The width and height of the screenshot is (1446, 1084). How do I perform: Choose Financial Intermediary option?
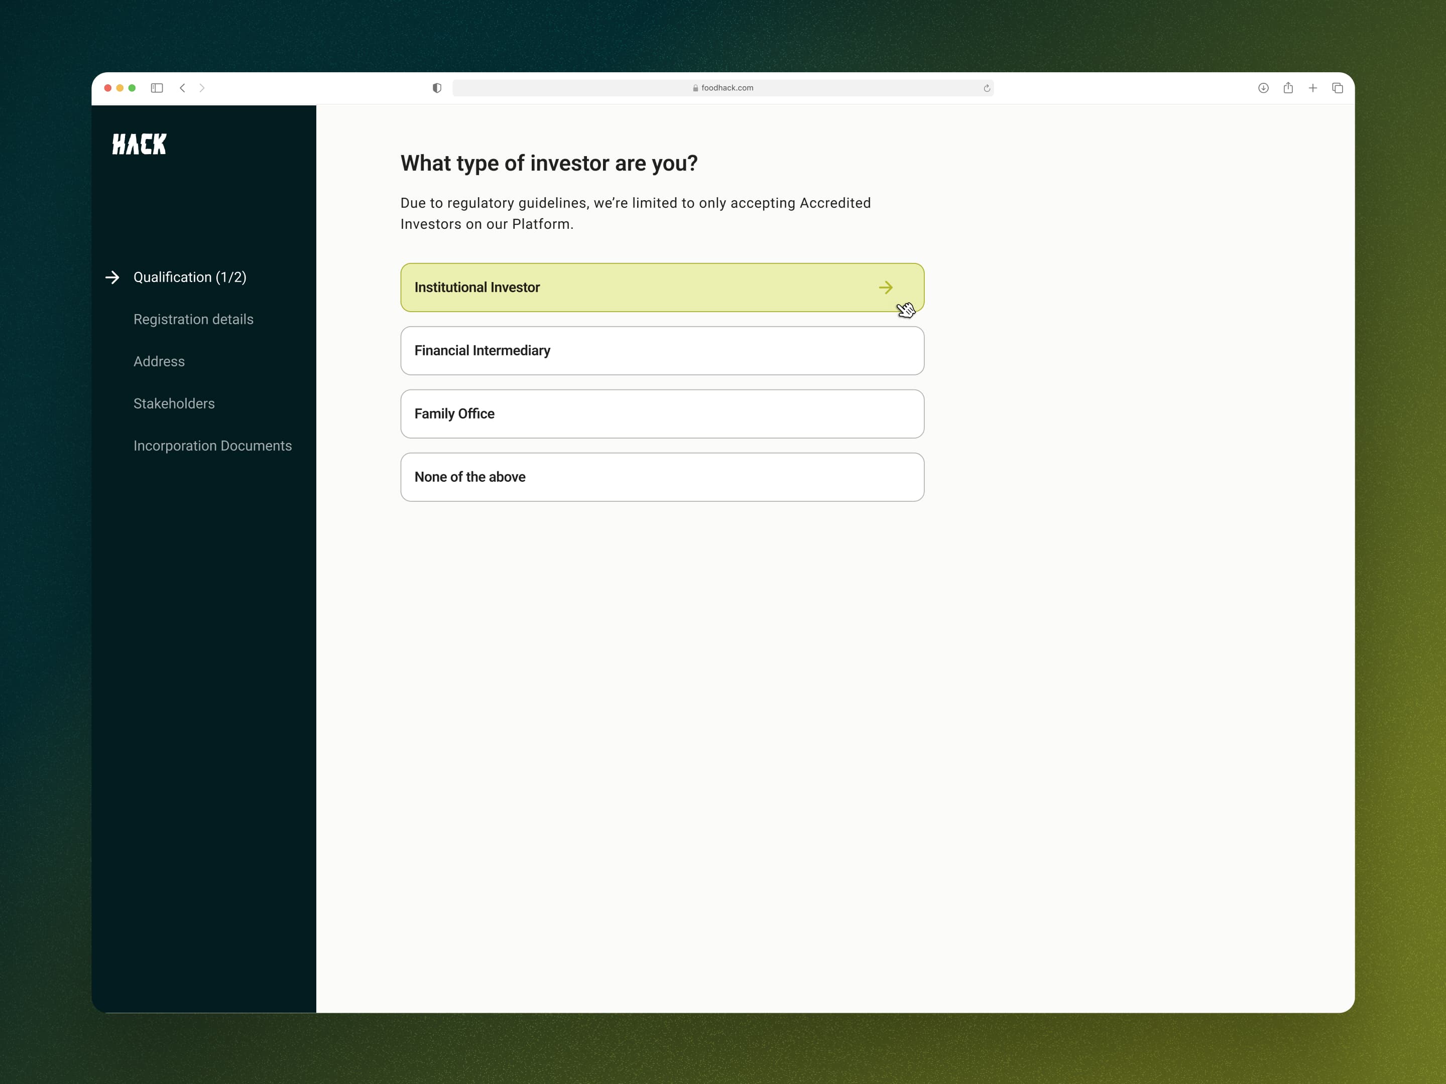[x=662, y=351]
